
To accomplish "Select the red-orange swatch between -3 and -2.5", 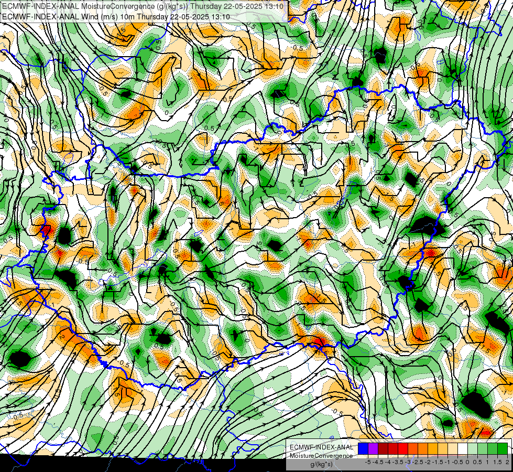I will coord(413,448).
